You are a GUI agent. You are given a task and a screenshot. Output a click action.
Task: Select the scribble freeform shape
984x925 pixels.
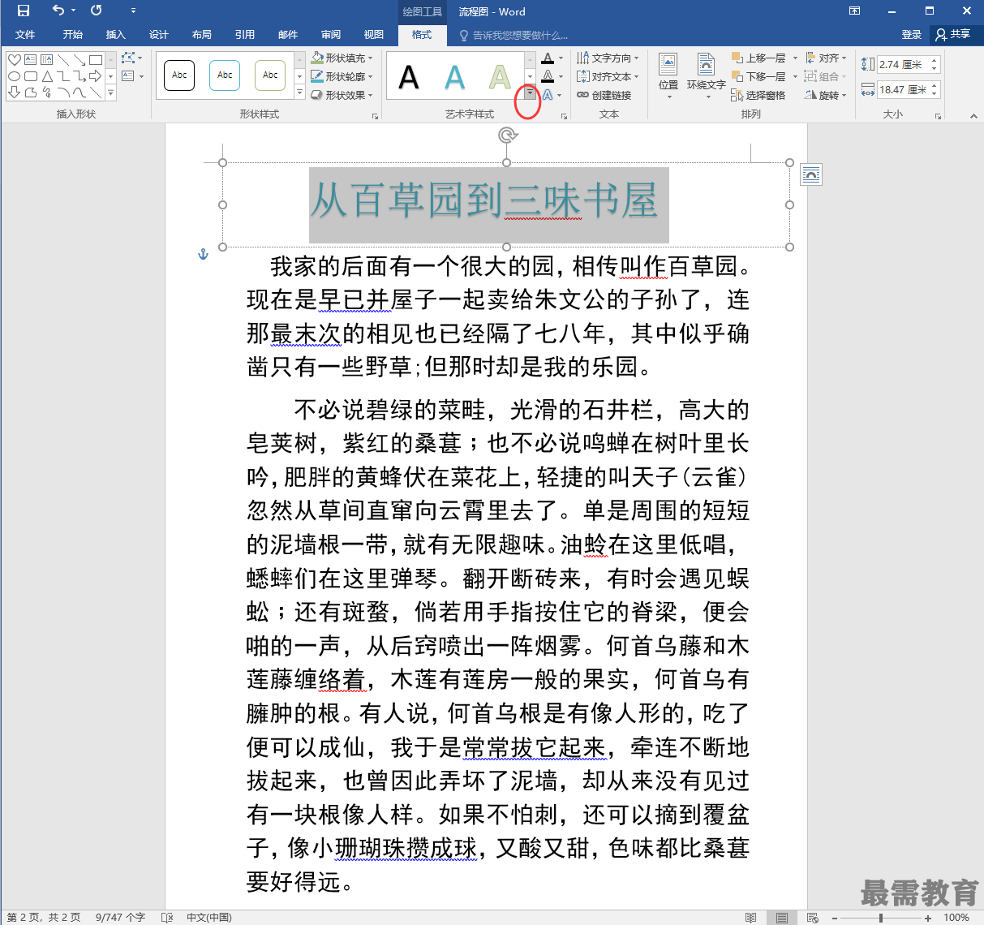click(x=47, y=92)
